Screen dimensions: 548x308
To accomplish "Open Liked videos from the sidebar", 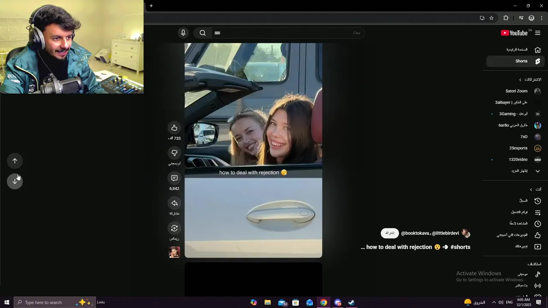I will click(x=515, y=235).
